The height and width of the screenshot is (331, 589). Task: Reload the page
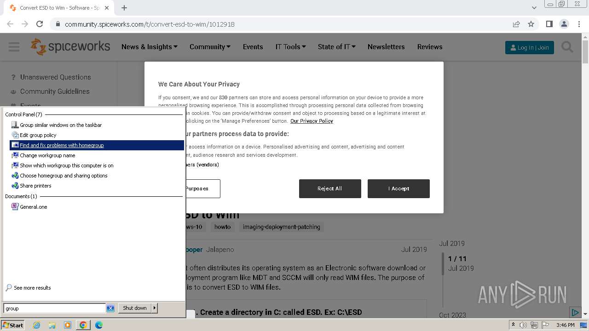(40, 24)
